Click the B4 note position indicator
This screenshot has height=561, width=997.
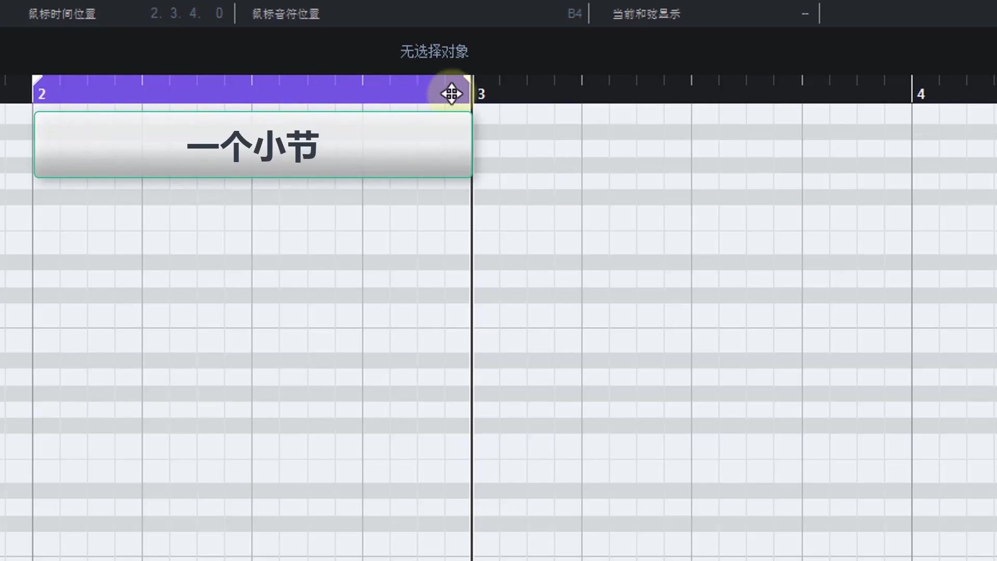point(574,14)
